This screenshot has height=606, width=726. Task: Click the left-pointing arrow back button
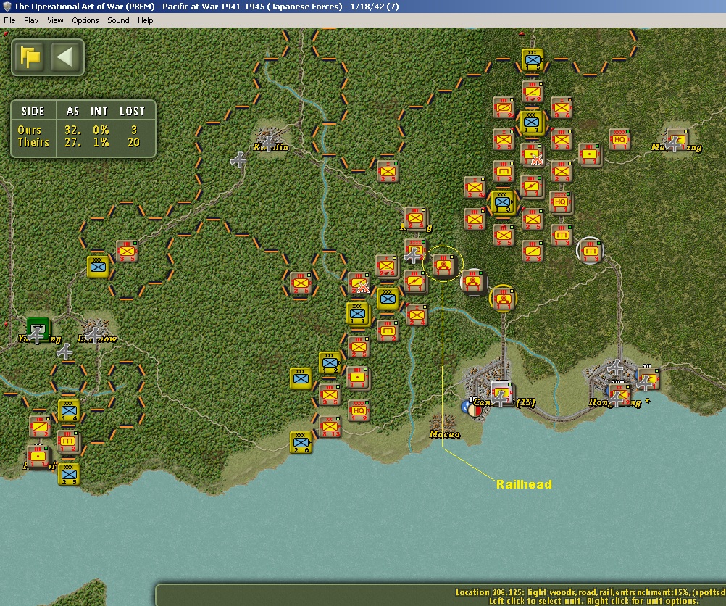(64, 57)
